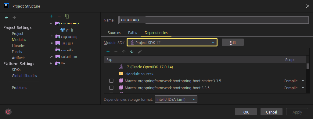Screen dimensions: 313x119
Task: Click the Edit SDK button
Action: click(x=233, y=42)
